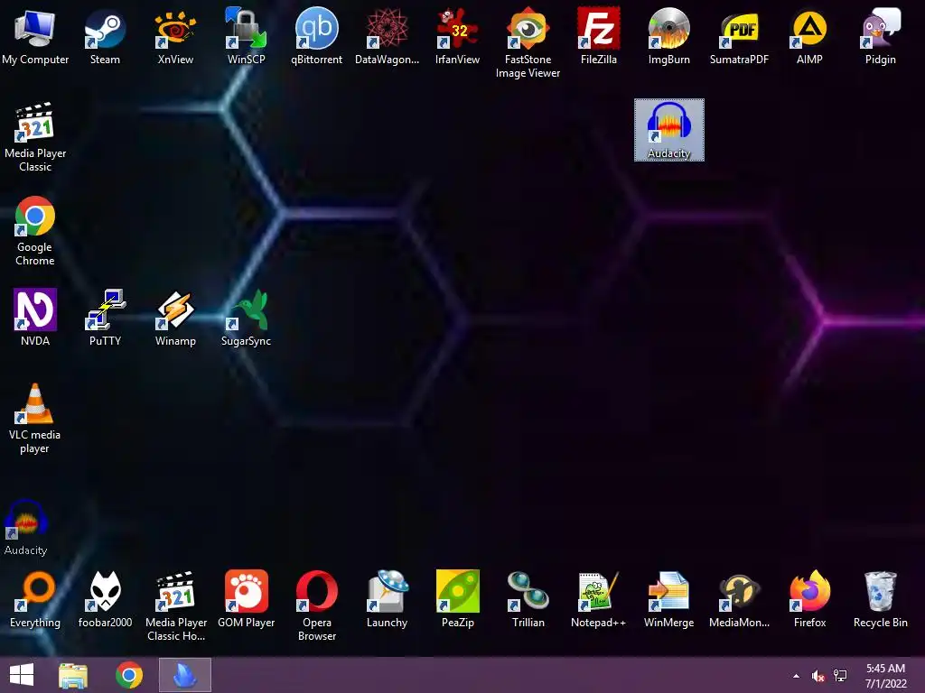Click the muted volume tray icon
Image resolution: width=925 pixels, height=693 pixels.
[x=818, y=676]
